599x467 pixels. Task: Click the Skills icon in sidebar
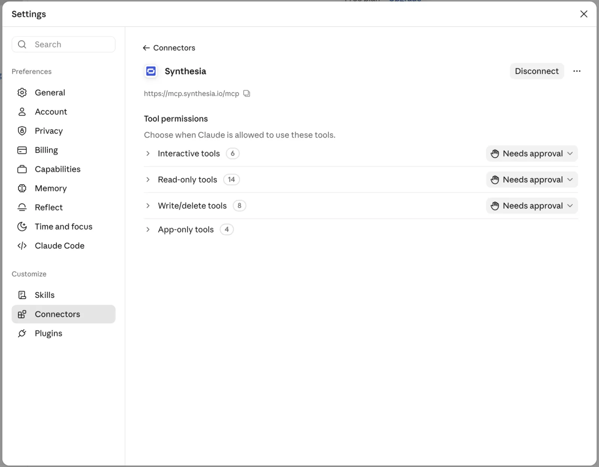22,295
